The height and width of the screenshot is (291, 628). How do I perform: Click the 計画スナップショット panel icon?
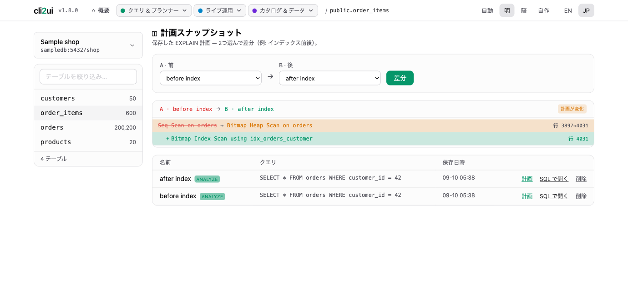coord(155,33)
